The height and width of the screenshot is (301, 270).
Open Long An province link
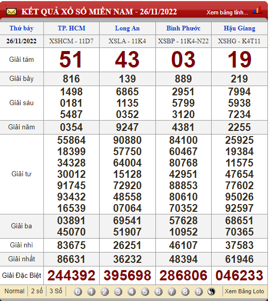click(x=128, y=28)
